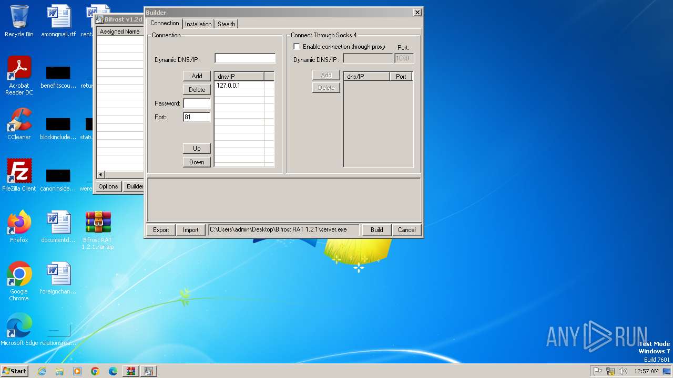Enable connection through proxy checkbox
Image resolution: width=673 pixels, height=378 pixels.
point(297,47)
